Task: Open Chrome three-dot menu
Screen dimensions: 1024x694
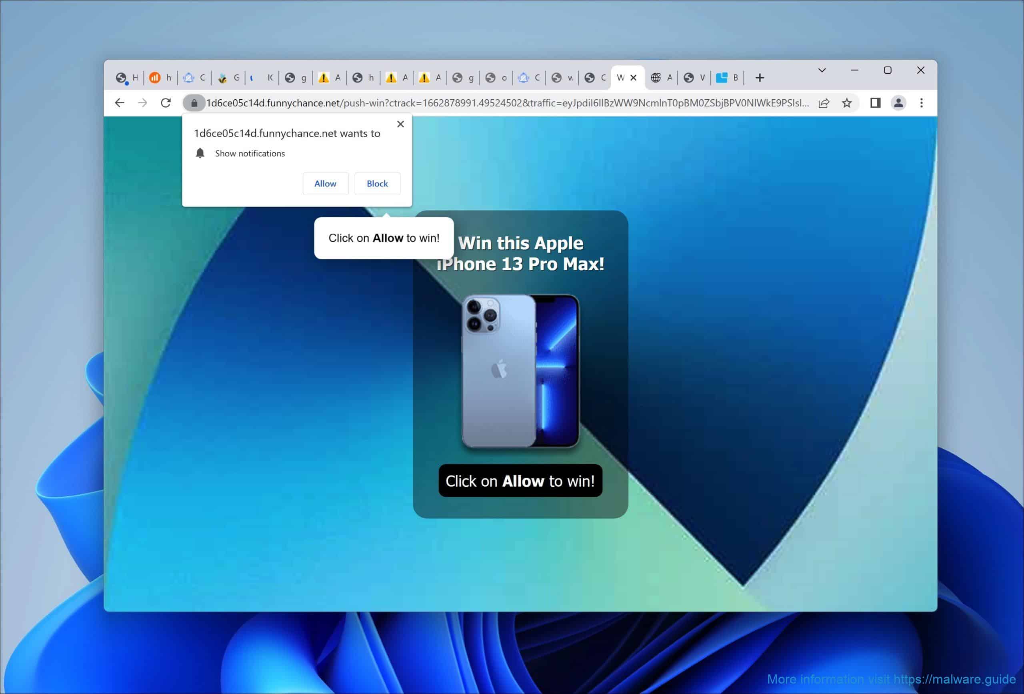Action: click(921, 103)
